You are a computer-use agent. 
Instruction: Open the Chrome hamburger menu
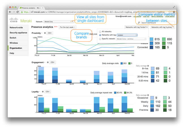coord(174,12)
